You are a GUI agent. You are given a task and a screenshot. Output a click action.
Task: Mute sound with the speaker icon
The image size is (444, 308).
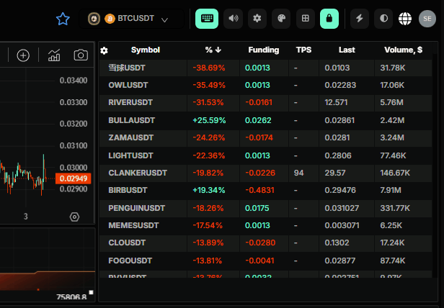tap(233, 19)
